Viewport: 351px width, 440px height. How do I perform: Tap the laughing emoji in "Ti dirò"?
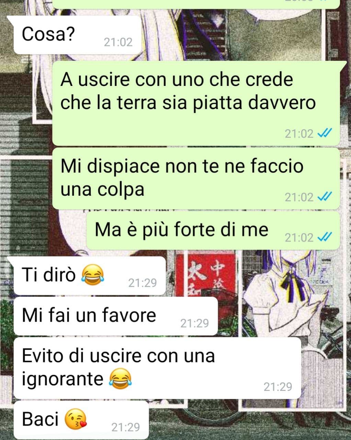tap(93, 275)
